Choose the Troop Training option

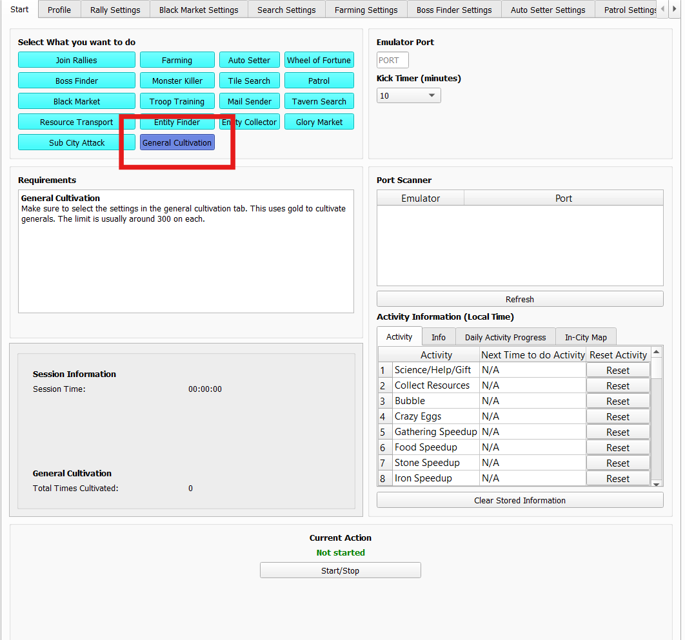[x=177, y=101]
